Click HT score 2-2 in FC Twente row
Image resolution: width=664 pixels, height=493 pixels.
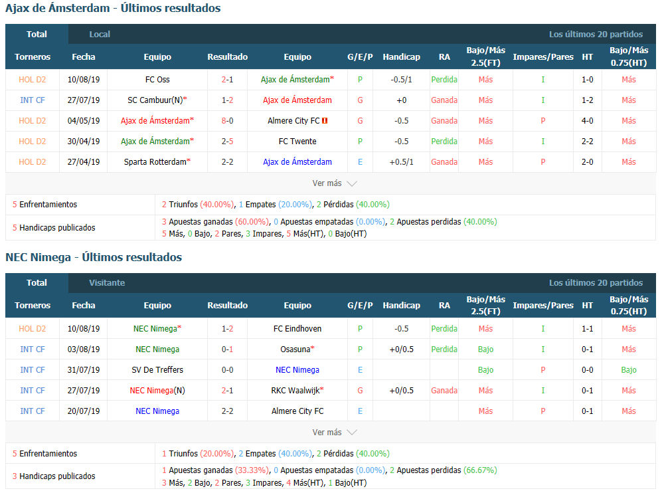coord(588,141)
